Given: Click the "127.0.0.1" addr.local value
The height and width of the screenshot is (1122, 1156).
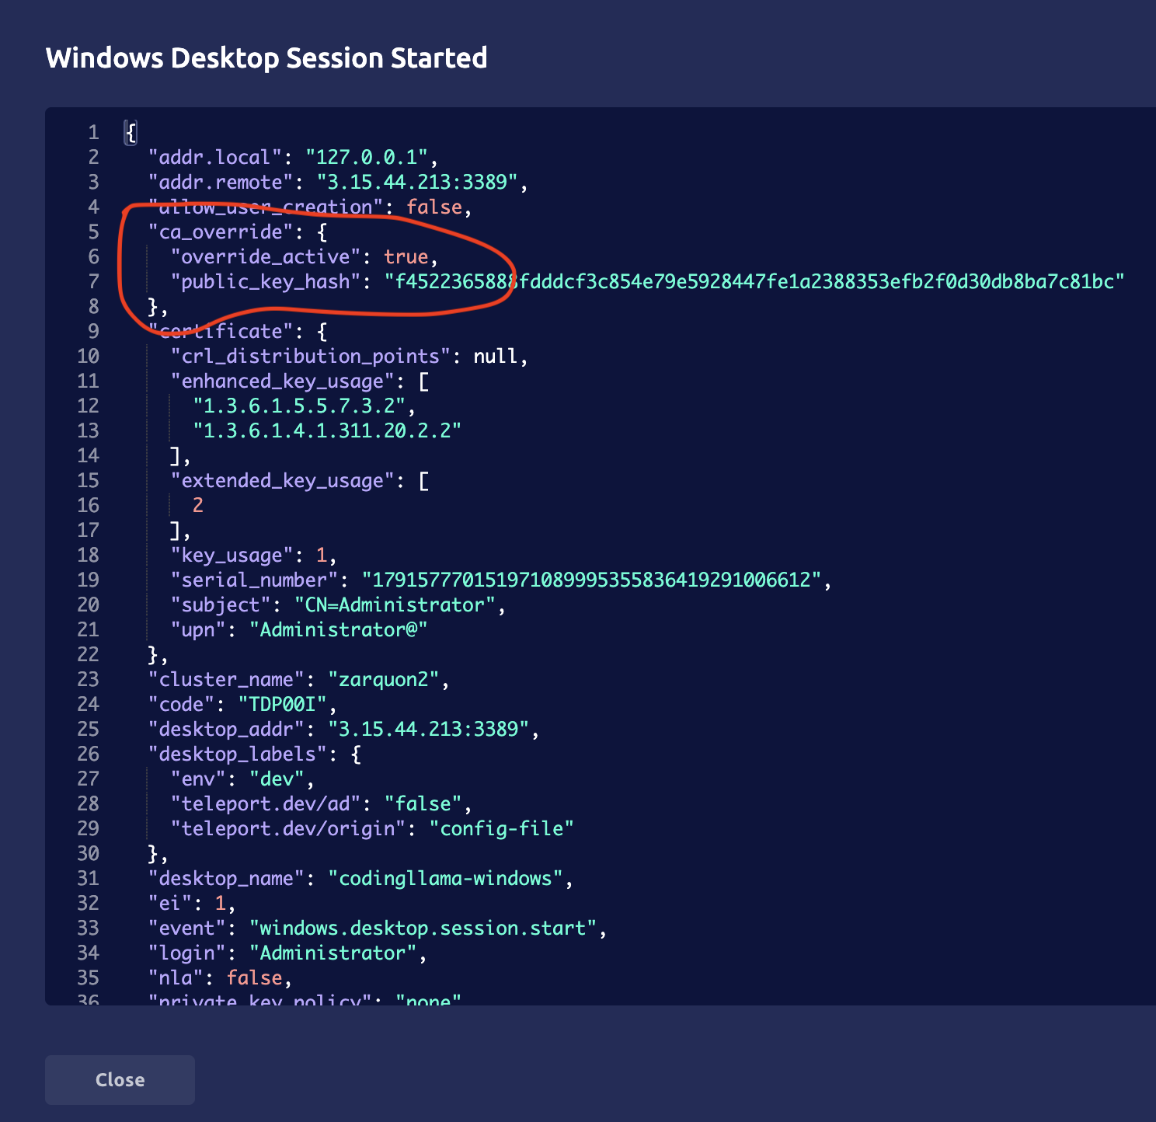Looking at the screenshot, I should [x=367, y=157].
